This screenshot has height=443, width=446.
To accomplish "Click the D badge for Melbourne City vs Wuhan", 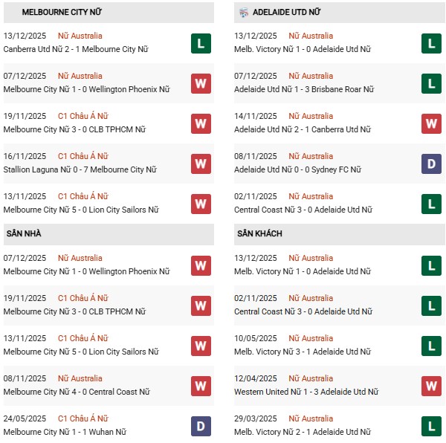I will pos(201,426).
